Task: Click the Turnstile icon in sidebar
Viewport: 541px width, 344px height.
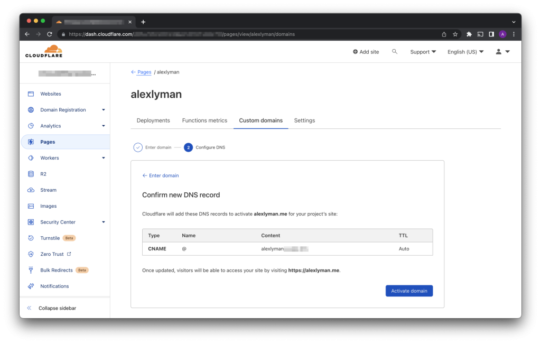Action: pyautogui.click(x=31, y=238)
